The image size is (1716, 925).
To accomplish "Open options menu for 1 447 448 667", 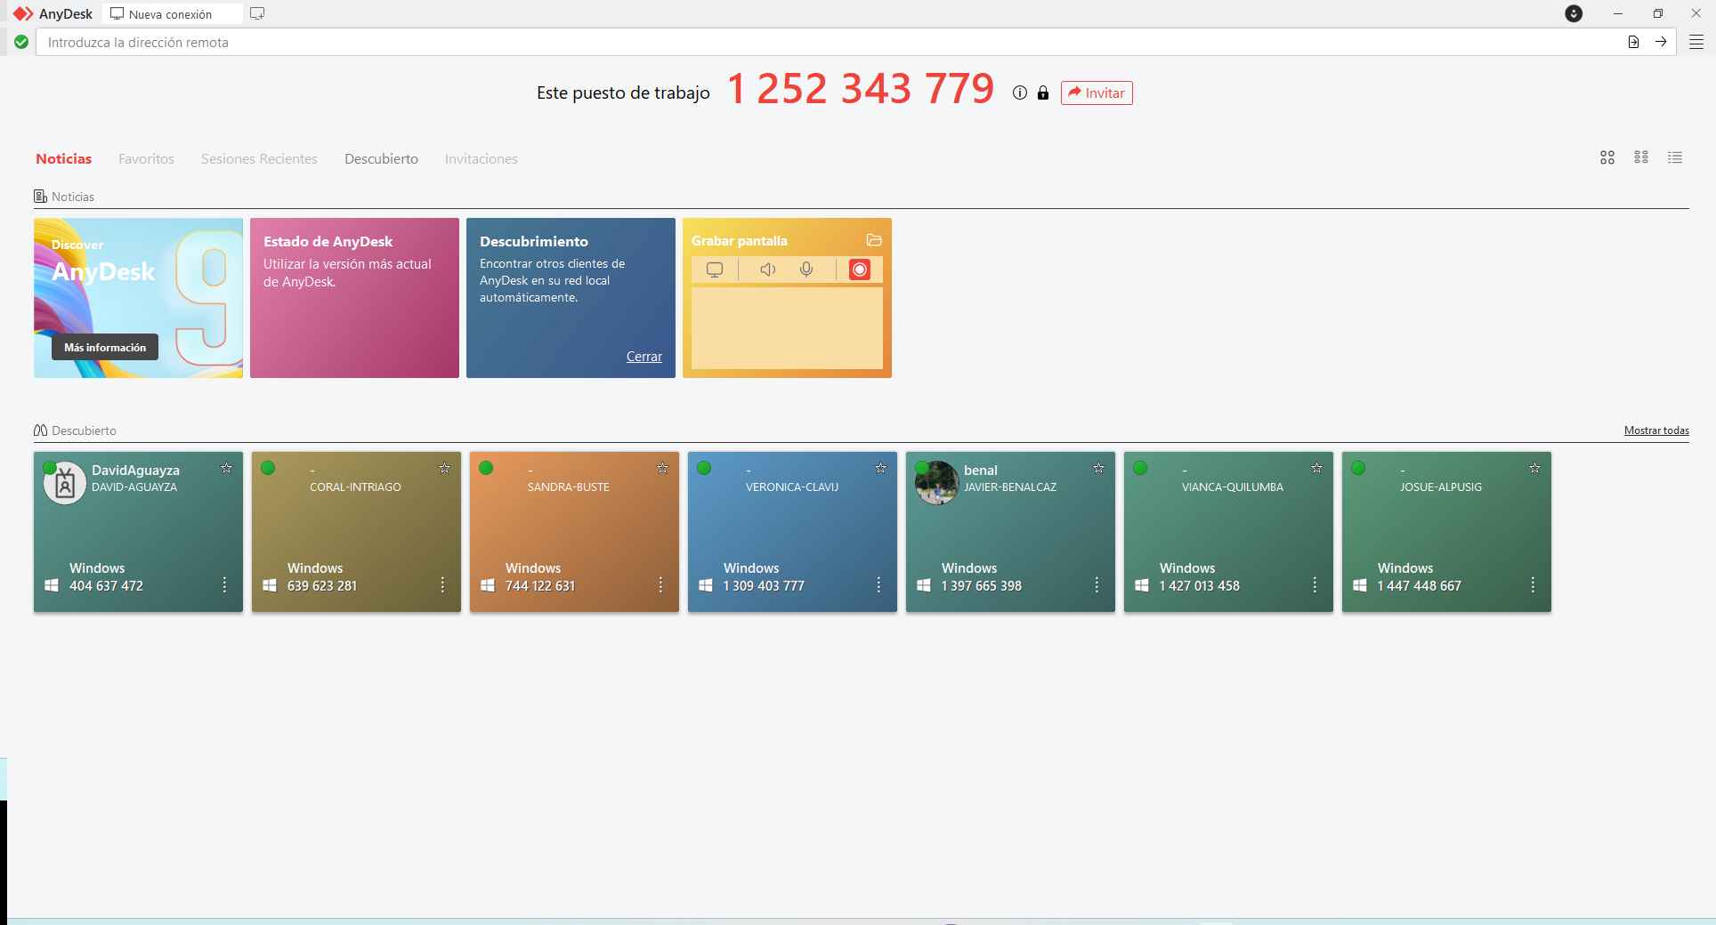I will pyautogui.click(x=1533, y=584).
